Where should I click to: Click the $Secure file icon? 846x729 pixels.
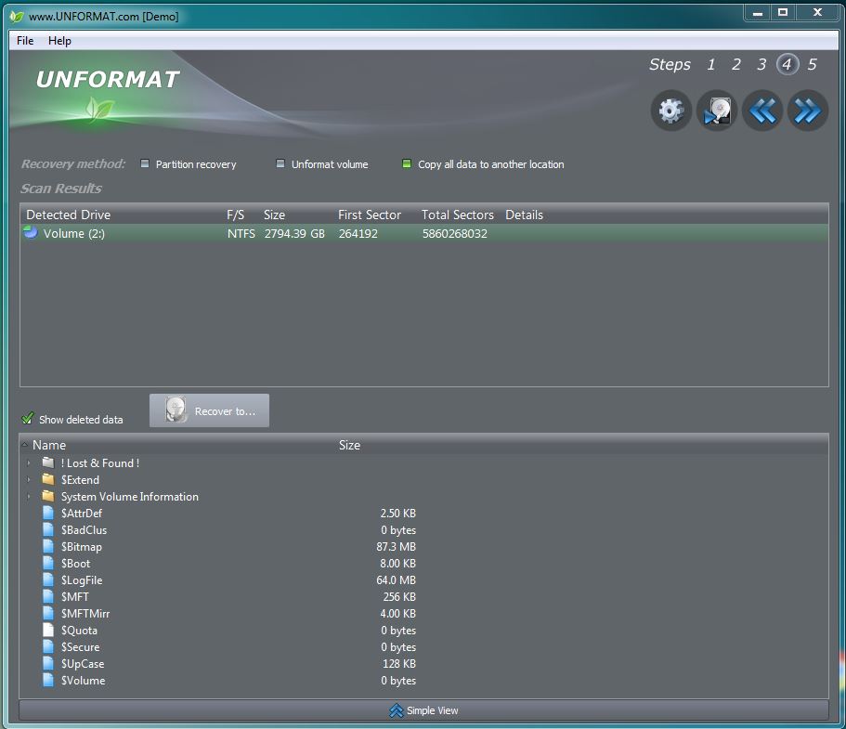pos(48,646)
